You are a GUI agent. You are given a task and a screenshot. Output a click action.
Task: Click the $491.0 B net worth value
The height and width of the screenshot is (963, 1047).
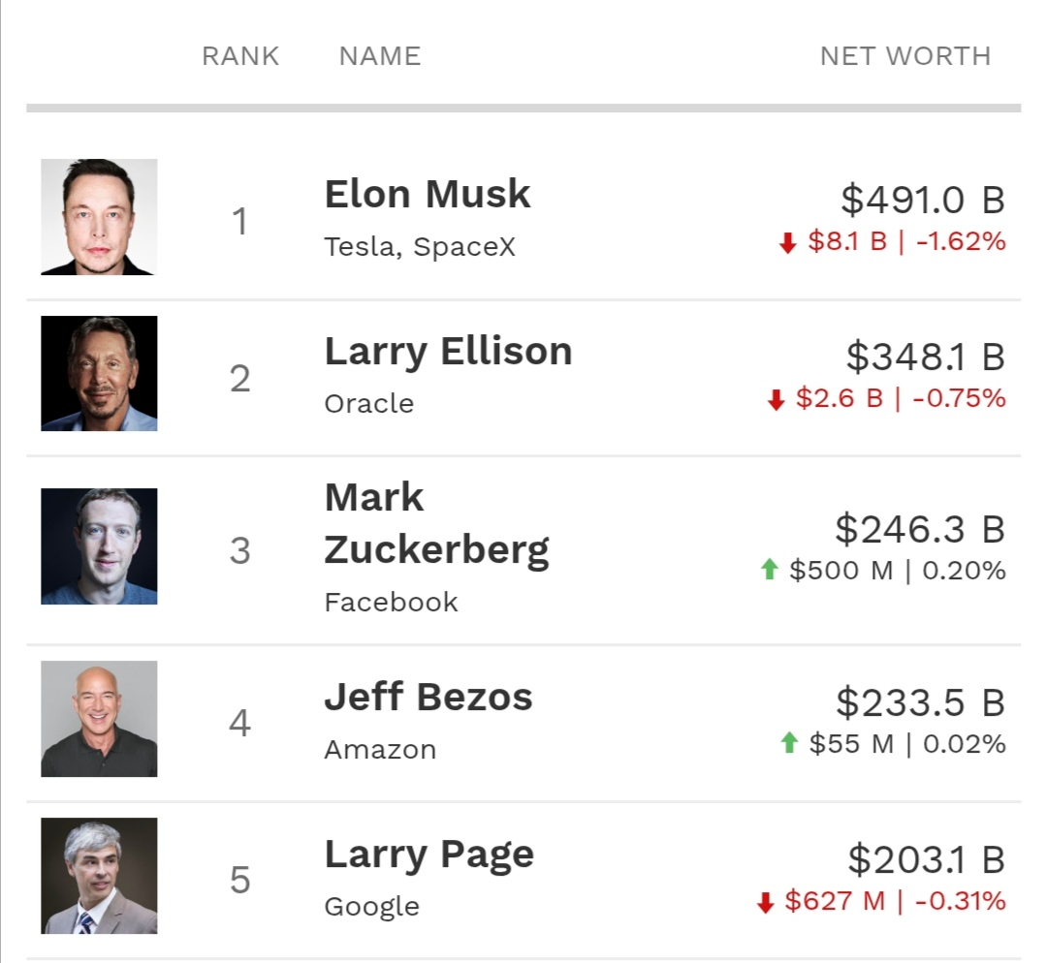point(923,201)
